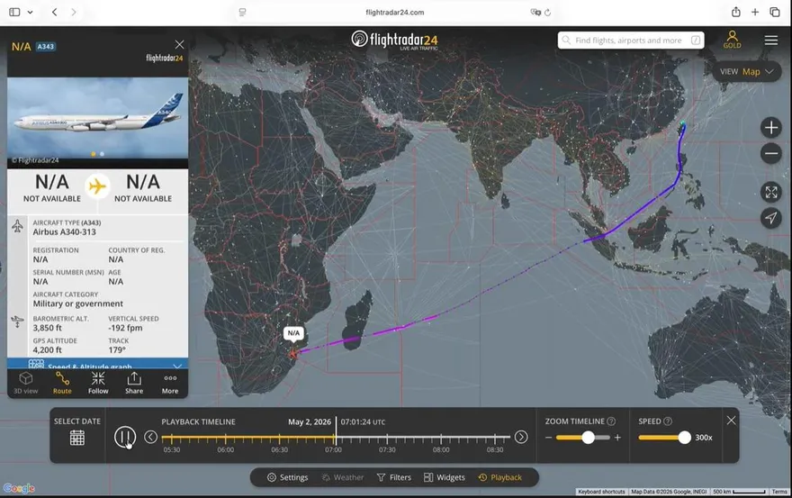
Task: Open the page reader icon in address bar
Action: 242,12
